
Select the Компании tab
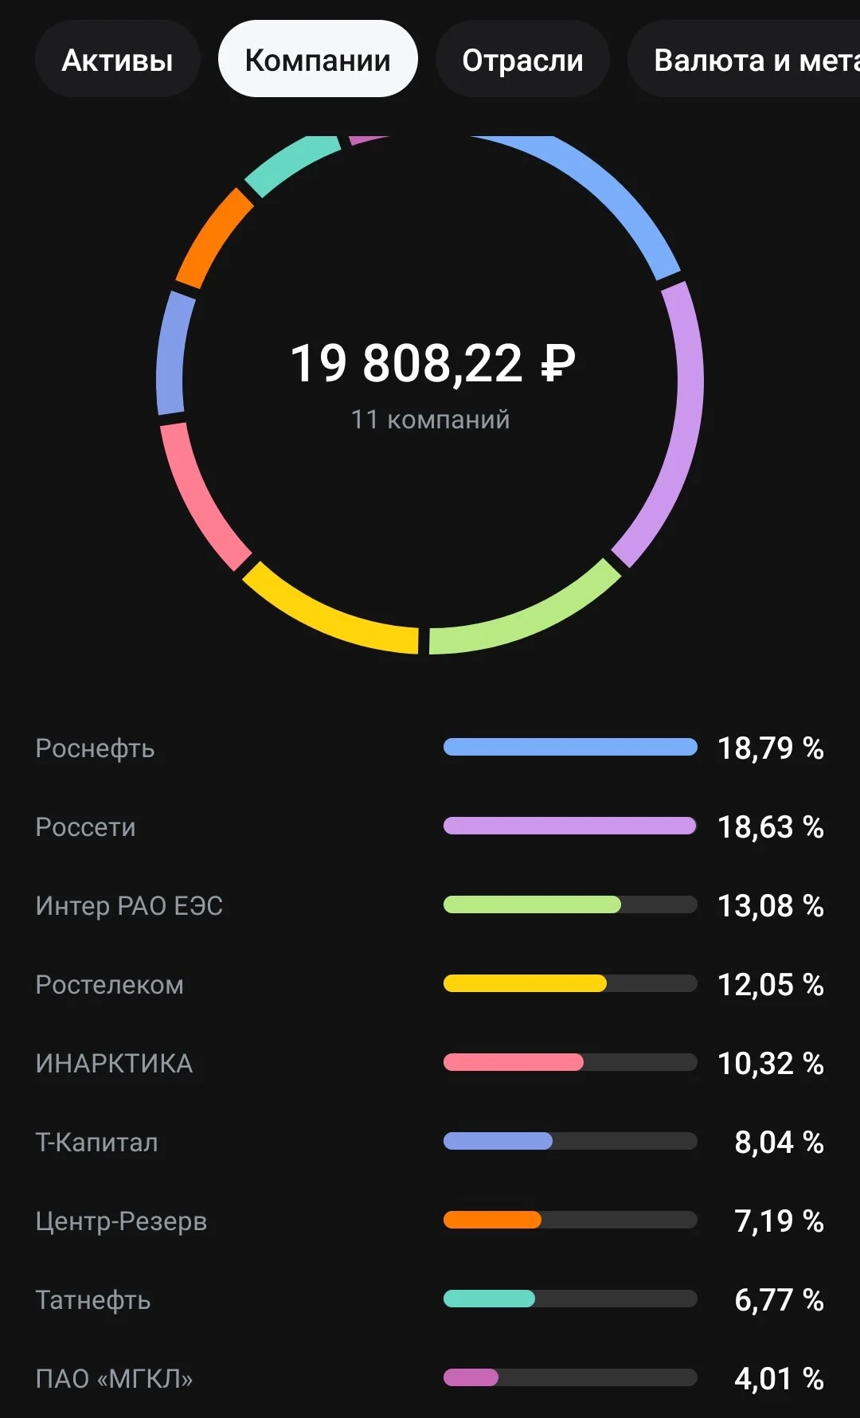(x=318, y=60)
